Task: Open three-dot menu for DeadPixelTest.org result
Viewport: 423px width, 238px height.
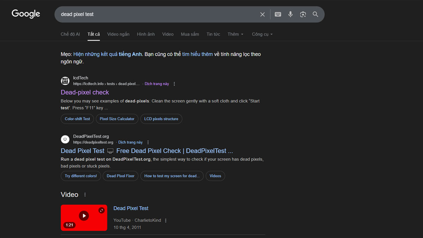Action: 148,142
